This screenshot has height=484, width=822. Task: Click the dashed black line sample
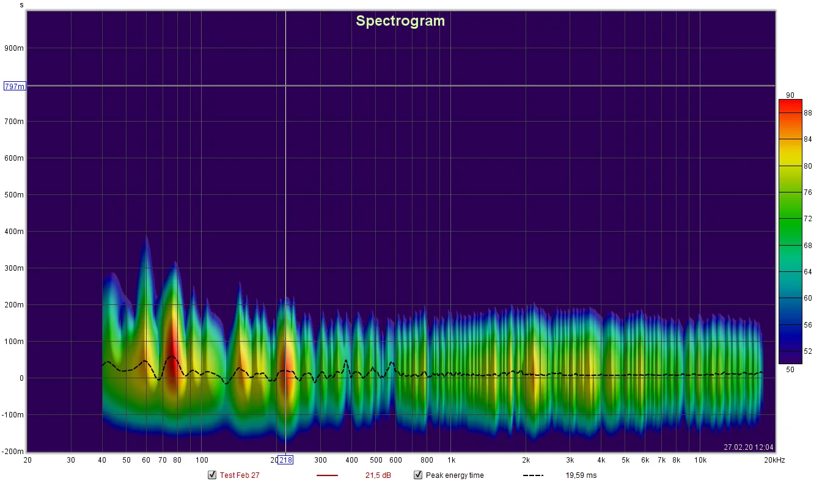(533, 475)
